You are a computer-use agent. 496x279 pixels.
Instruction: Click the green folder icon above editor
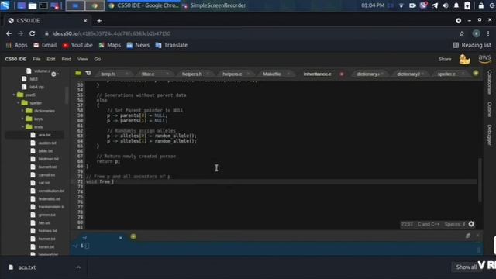click(77, 74)
